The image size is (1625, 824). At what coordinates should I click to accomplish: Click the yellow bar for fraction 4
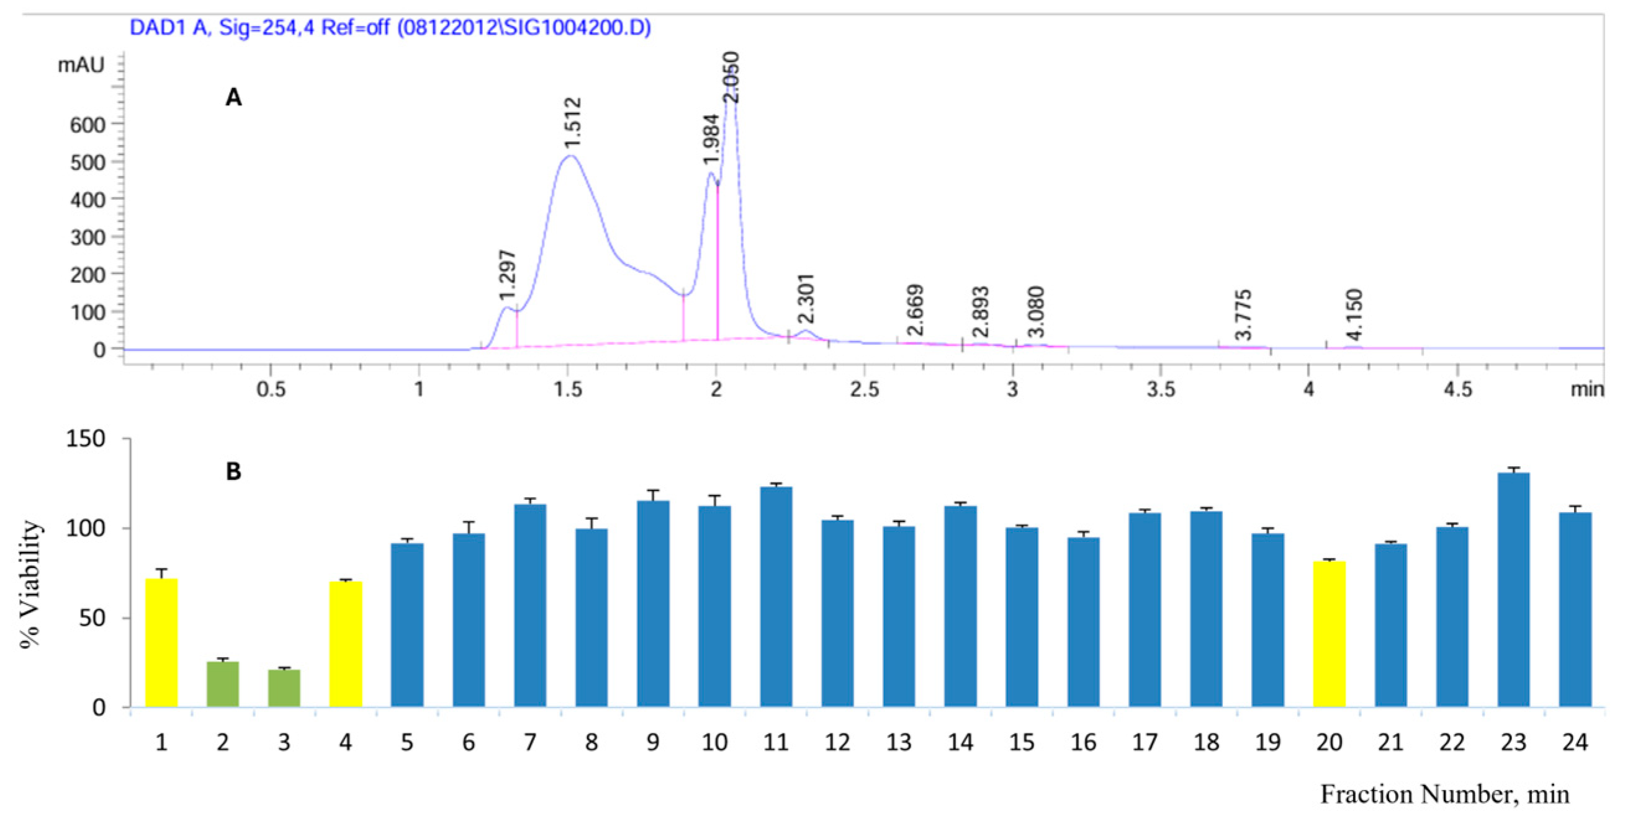(346, 644)
